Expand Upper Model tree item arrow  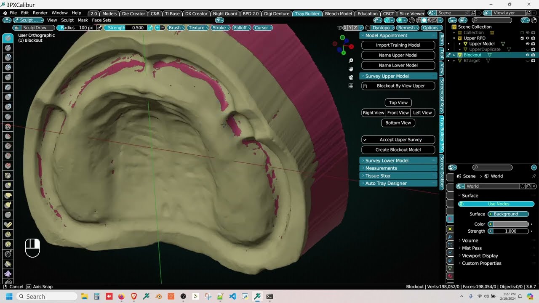pos(460,44)
